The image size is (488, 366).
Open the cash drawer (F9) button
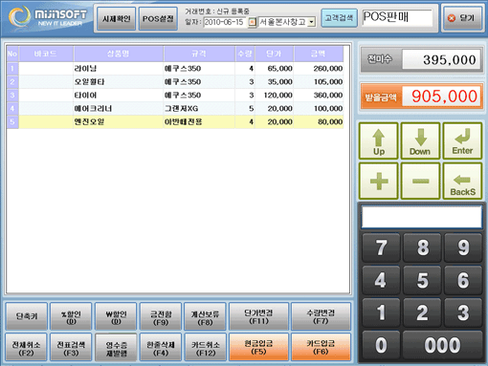(161, 316)
